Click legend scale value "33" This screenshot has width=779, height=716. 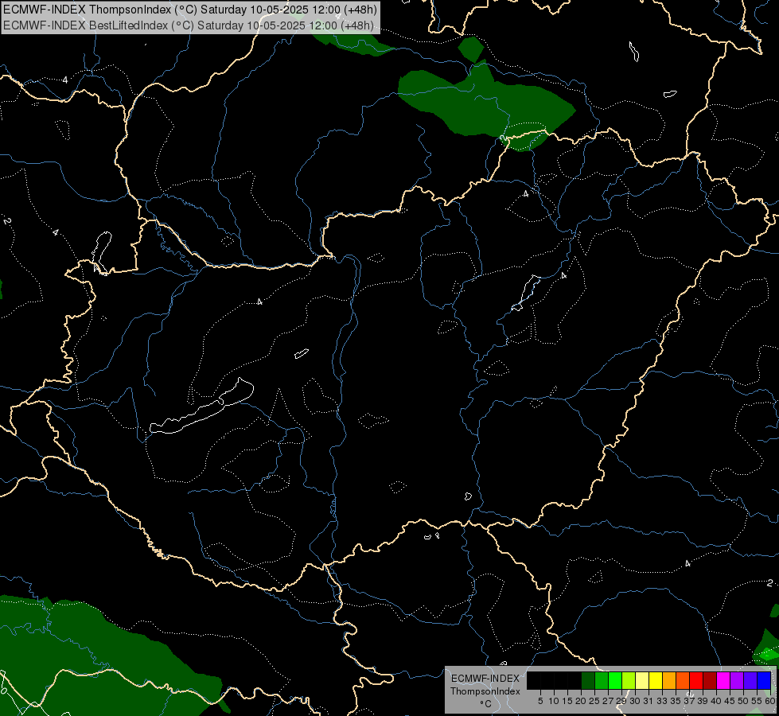click(662, 701)
